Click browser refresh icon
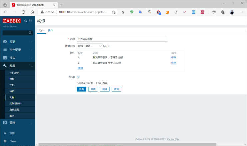This screenshot has width=247, height=146. click(23, 12)
